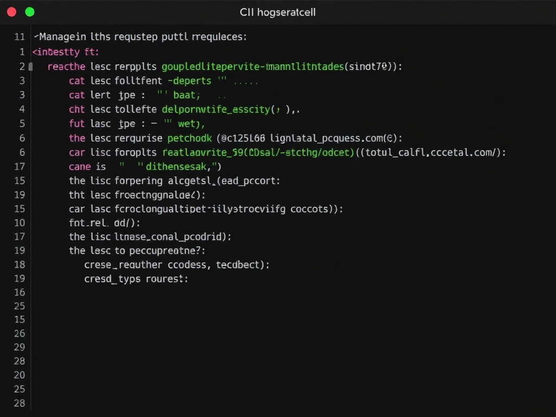
Task: Select the breakpoint marker beside line 2
Action: coord(31,66)
